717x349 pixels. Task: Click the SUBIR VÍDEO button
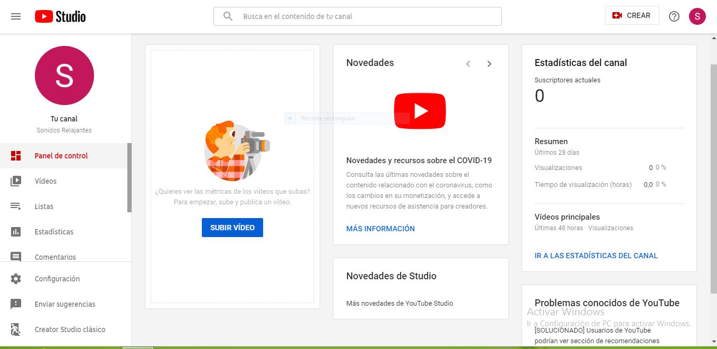[232, 228]
